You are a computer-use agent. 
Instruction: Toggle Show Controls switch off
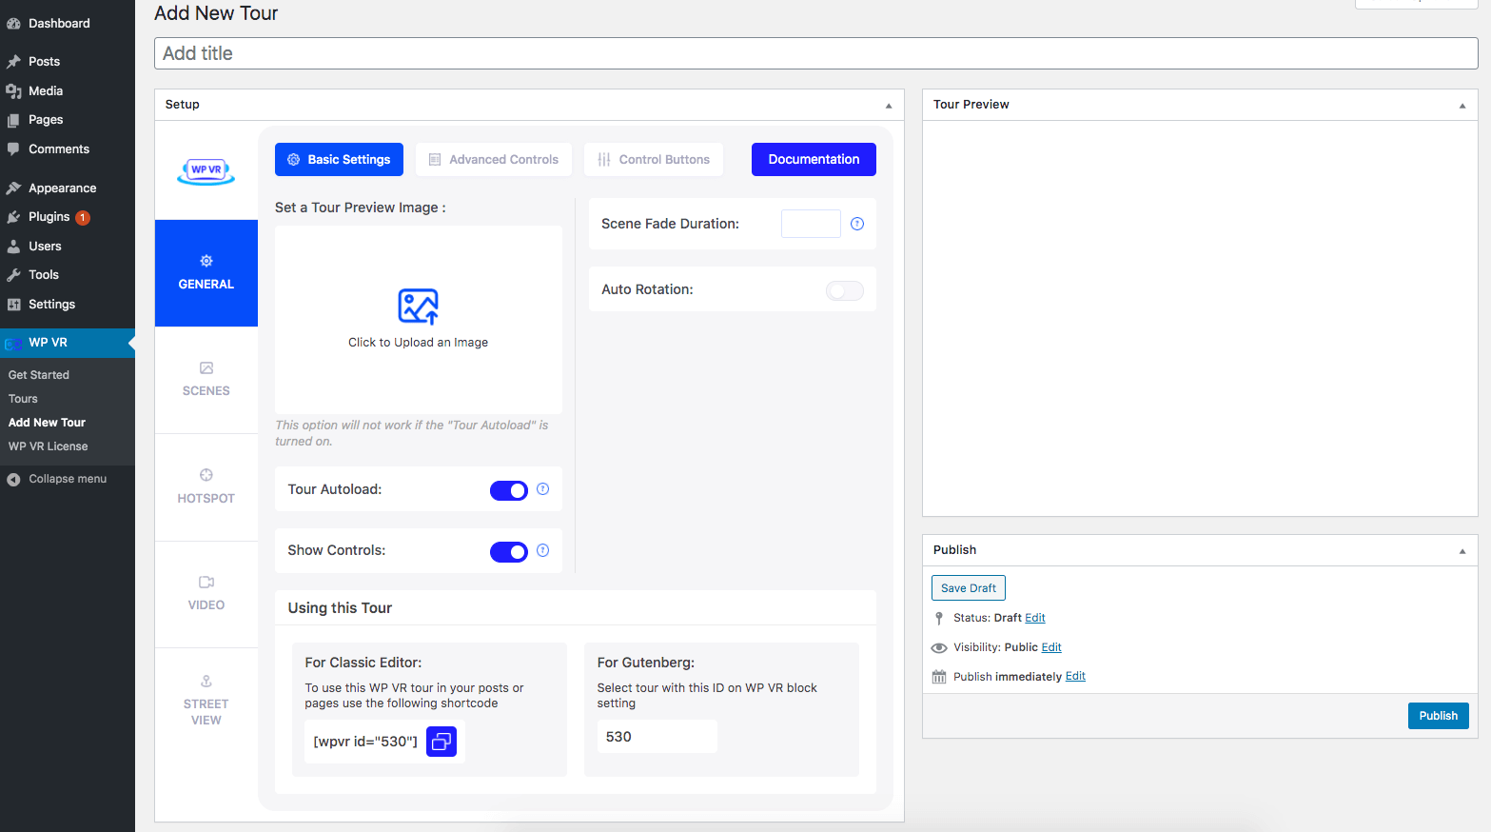(509, 552)
